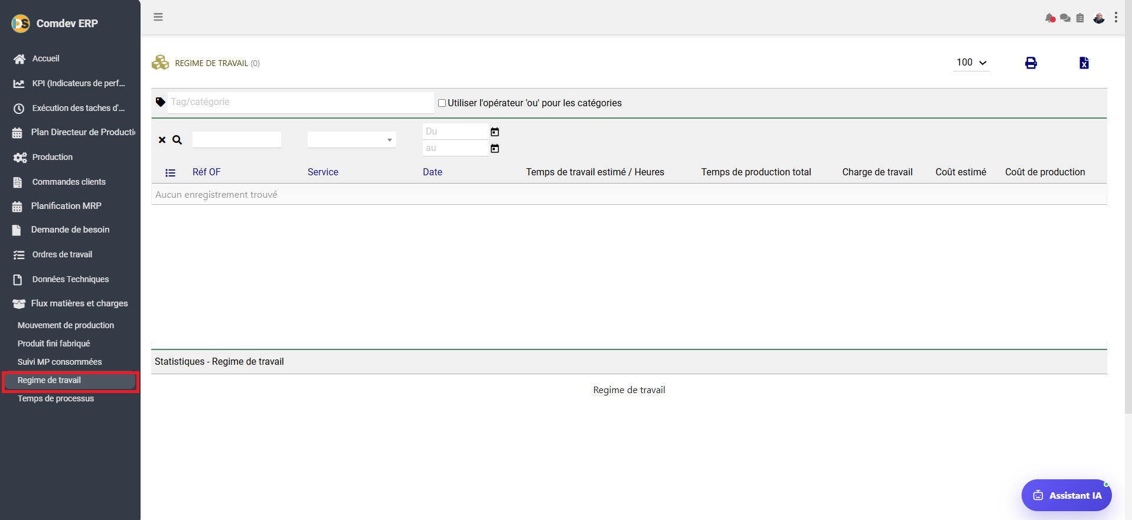Open the notifications bell icon
This screenshot has width=1132, height=520.
point(1050,18)
